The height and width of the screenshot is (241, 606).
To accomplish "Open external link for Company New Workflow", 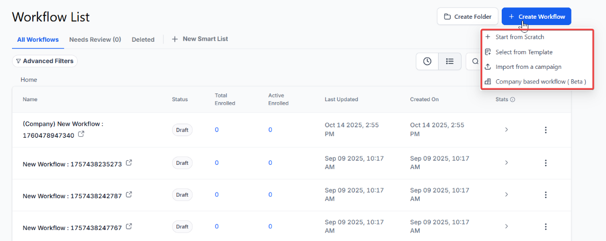I will pos(81,135).
